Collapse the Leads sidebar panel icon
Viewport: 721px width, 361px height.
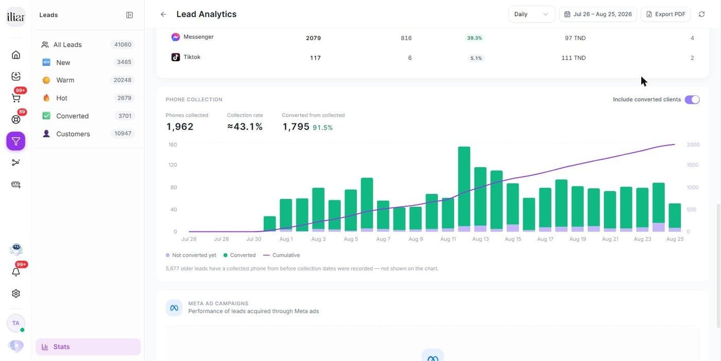coord(129,15)
